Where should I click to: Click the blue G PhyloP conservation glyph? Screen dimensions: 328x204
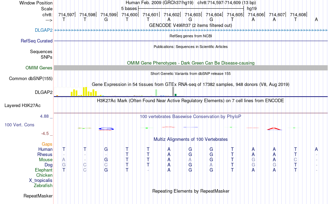106,129
